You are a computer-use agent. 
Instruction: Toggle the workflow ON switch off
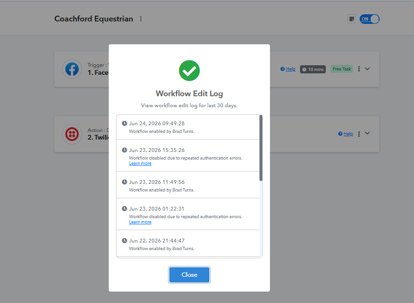369,19
